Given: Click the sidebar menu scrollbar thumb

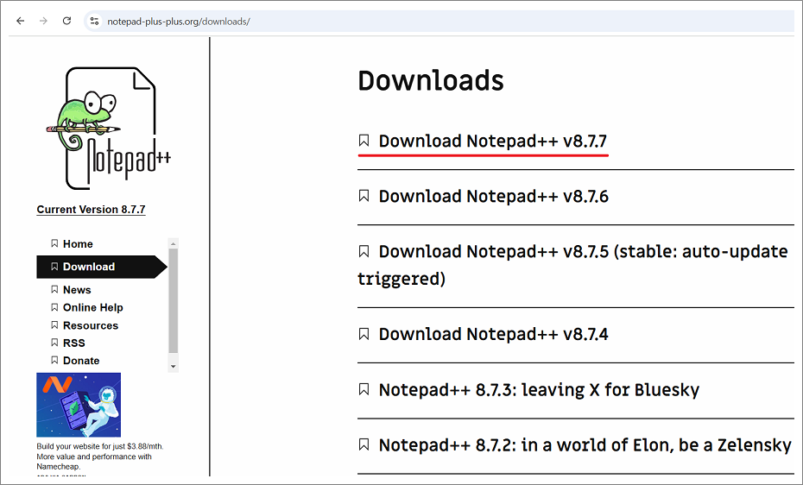Looking at the screenshot, I should (173, 301).
